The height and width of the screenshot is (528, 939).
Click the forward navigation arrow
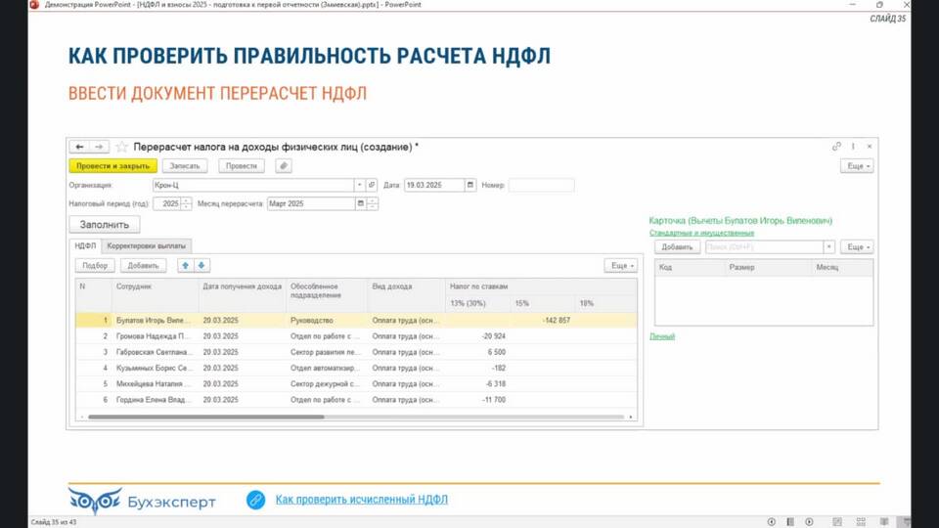99,147
